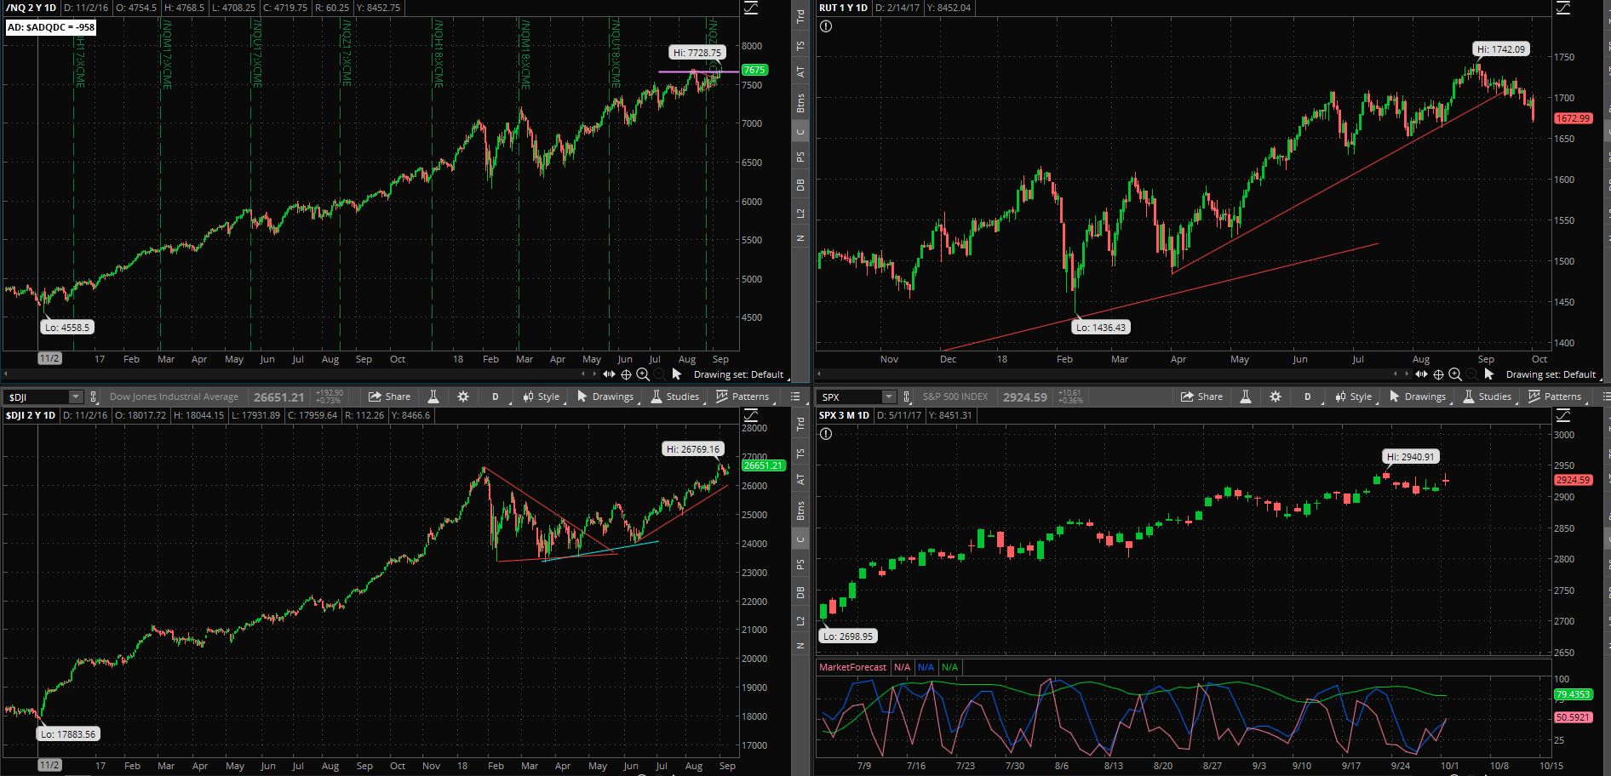Open the Trd side tab beside the /NQ chart
This screenshot has height=776, width=1611.
pyautogui.click(x=800, y=15)
